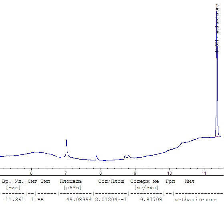Click the 11 minute axis tick label
The image size is (224, 204).
[x=204, y=173]
